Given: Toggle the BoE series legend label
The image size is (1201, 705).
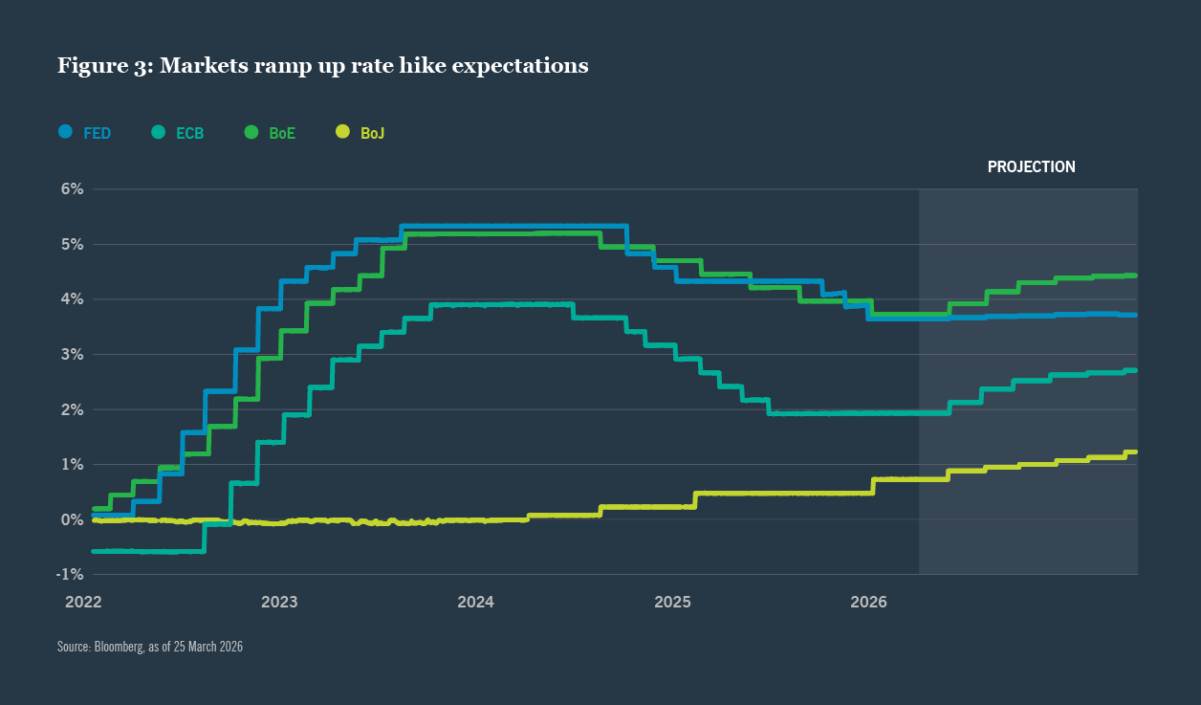Looking at the screenshot, I should [x=282, y=133].
